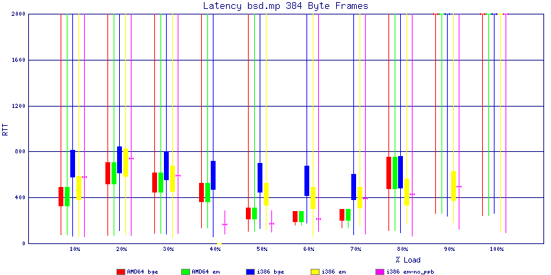Click the 800 y-axis tick label
Viewport: 551px width, 275px height.
(20, 151)
